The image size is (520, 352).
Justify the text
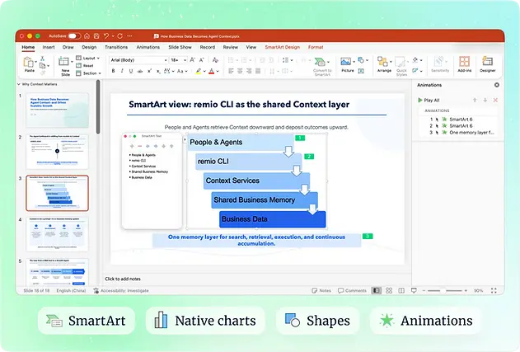(x=258, y=71)
